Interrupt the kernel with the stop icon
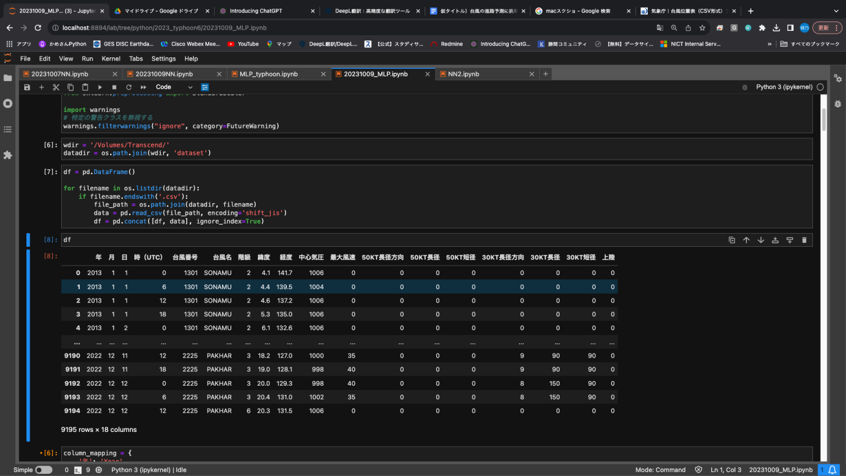 tap(114, 87)
